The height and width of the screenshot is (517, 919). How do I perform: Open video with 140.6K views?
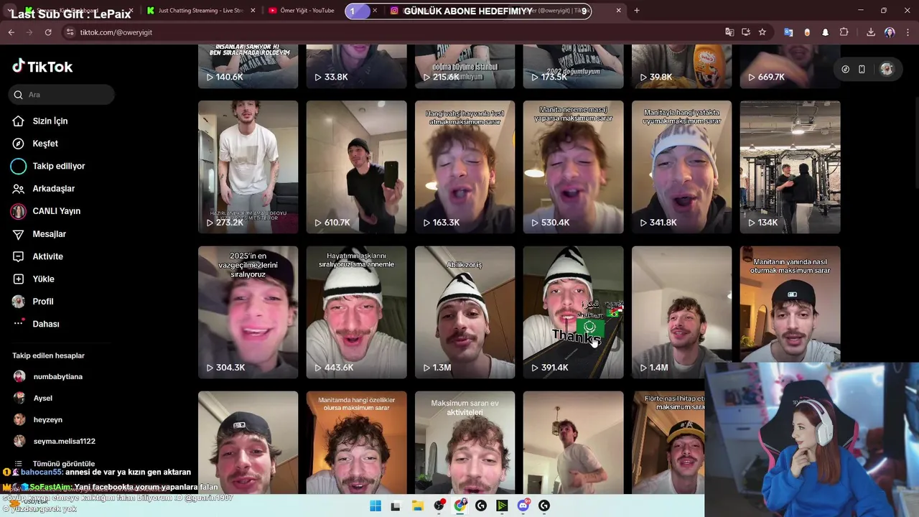point(248,66)
